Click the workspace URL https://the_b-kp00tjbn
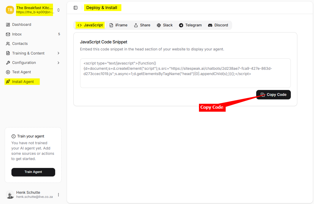This screenshot has width=314, height=204. click(35, 12)
